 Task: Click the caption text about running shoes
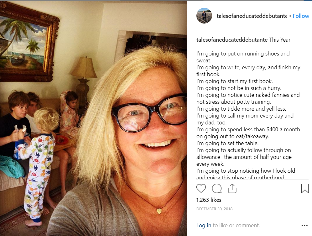(x=243, y=57)
